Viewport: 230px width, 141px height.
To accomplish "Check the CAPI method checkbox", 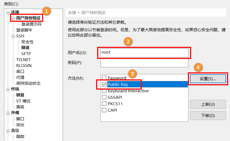I will [104, 110].
